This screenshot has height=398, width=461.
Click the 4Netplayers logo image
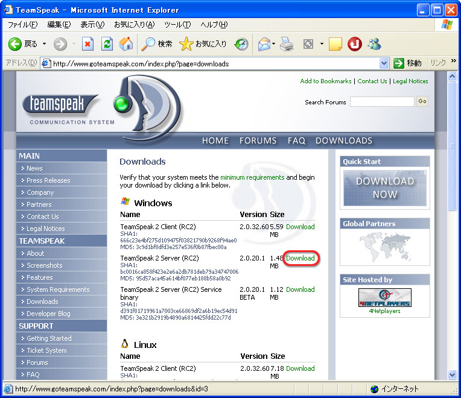point(384,297)
